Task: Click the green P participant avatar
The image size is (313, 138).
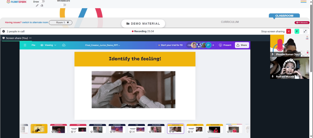Action: point(297,31)
